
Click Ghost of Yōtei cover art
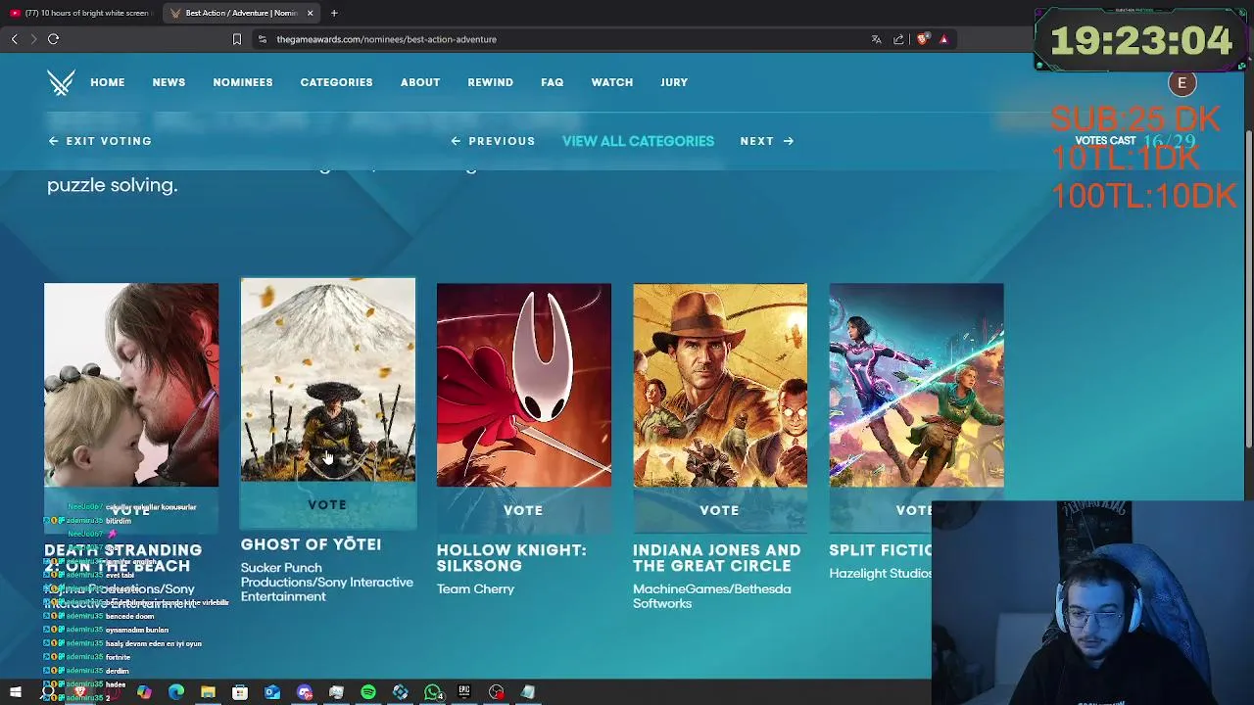pyautogui.click(x=328, y=380)
